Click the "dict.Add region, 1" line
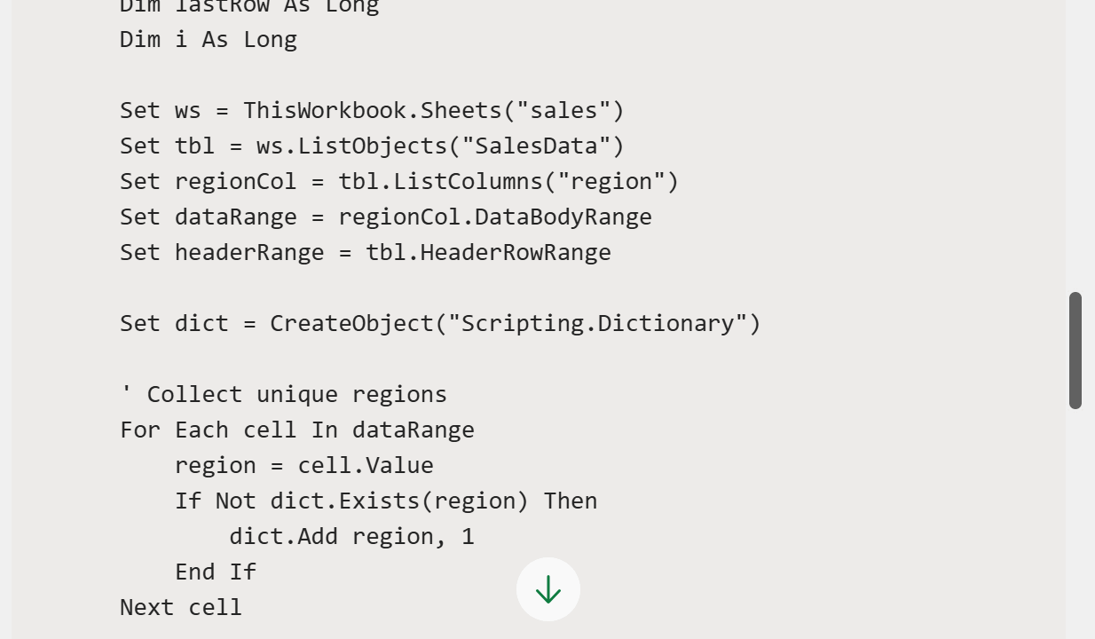This screenshot has height=639, width=1095. click(x=351, y=537)
